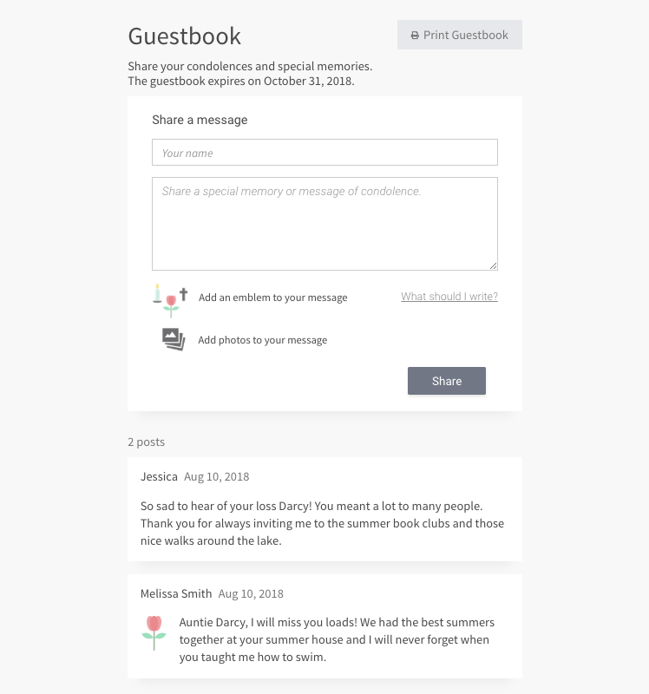649x694 pixels.
Task: Click the textarea resize handle corner
Action: click(x=493, y=265)
